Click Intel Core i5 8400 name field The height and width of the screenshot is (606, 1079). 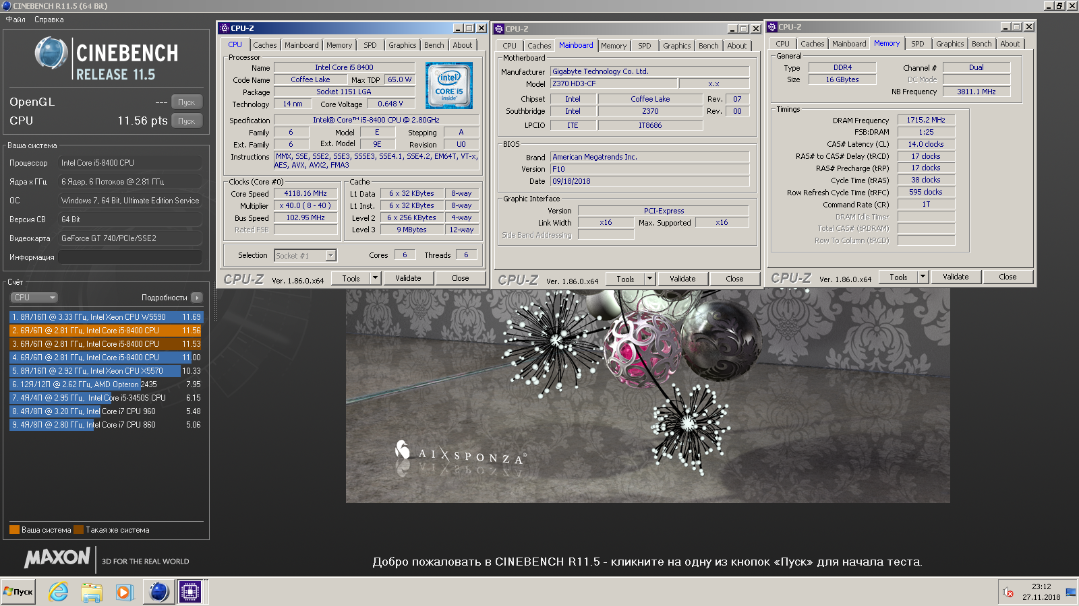344,67
